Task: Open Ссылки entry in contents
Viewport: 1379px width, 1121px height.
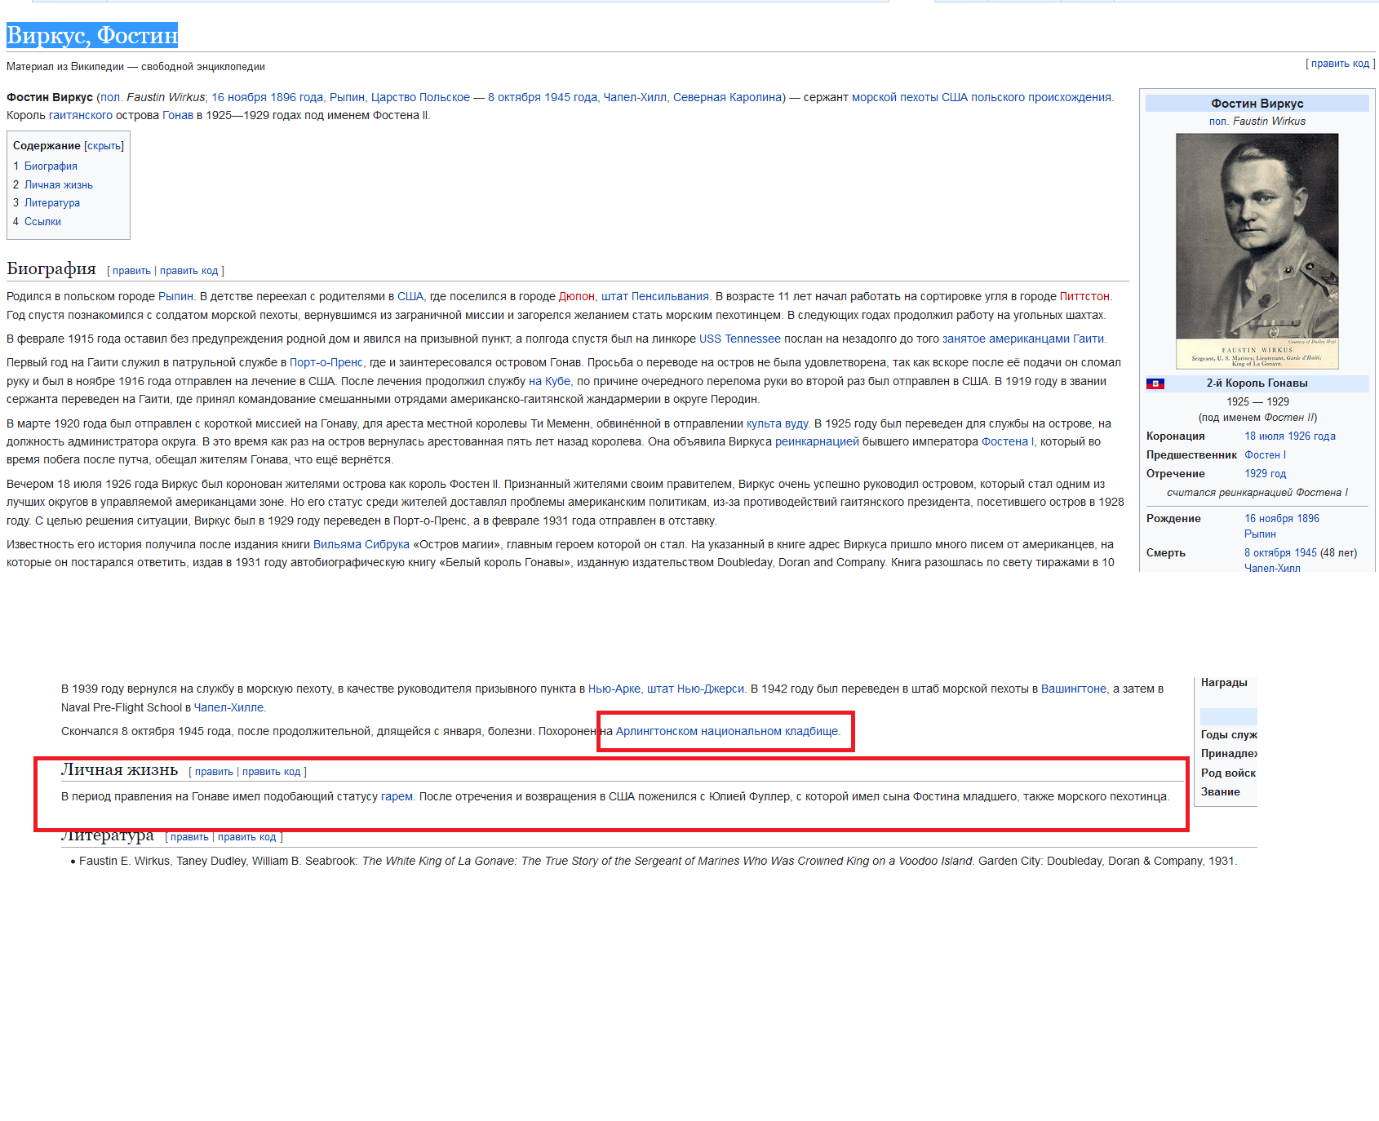Action: coord(42,222)
